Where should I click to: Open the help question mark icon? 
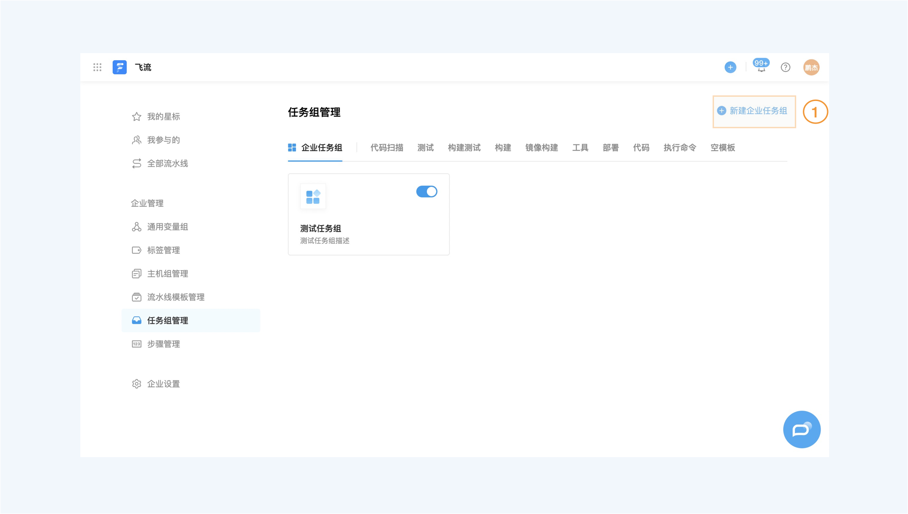[785, 67]
